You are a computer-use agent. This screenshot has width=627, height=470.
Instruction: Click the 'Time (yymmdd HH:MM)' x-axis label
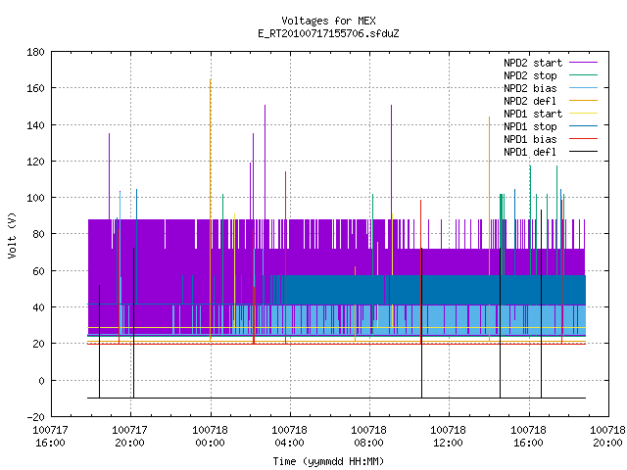(x=328, y=461)
